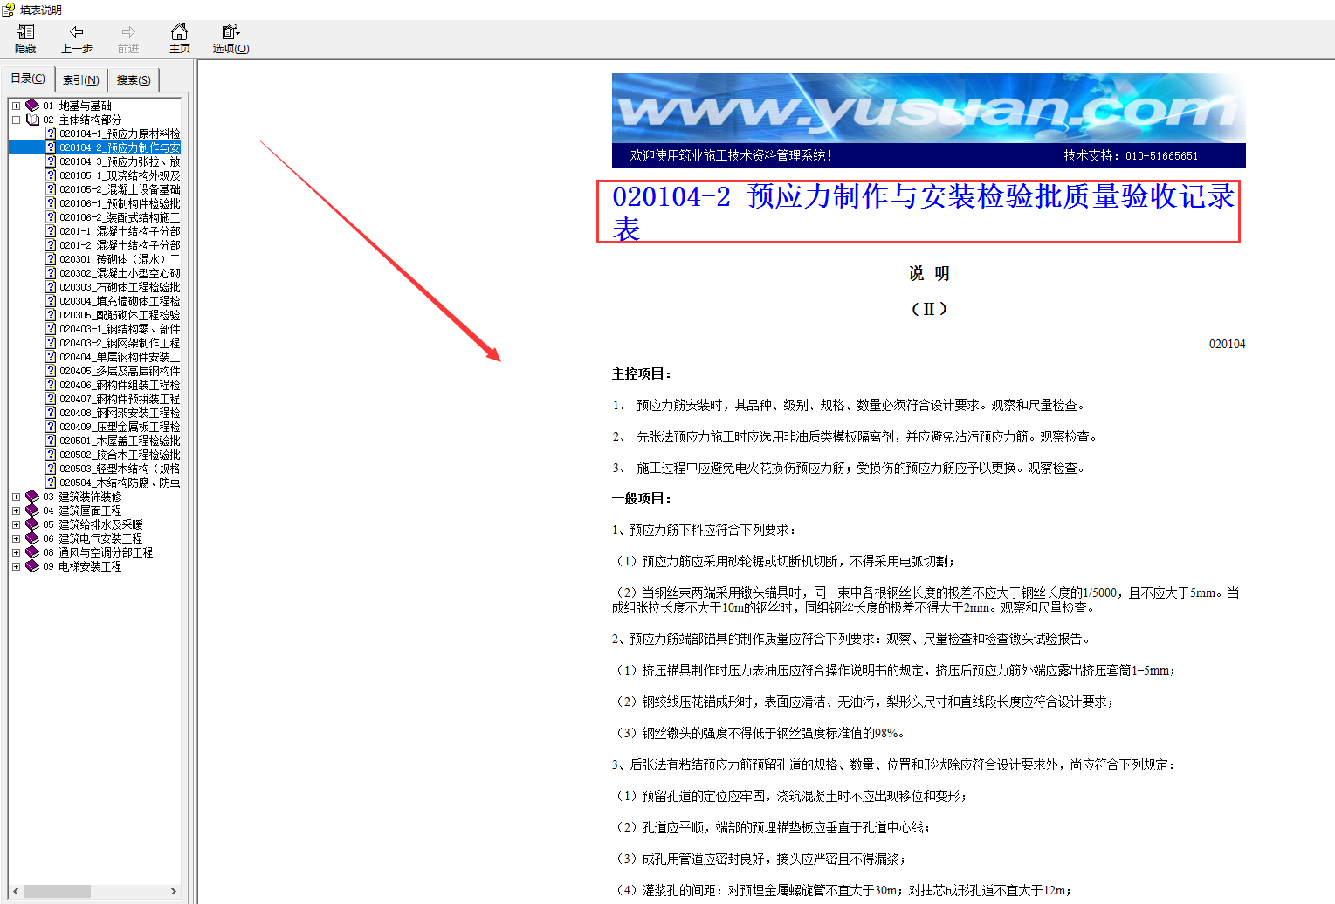Click the help-page icon of 020105-1_现浇结构外观

point(51,175)
